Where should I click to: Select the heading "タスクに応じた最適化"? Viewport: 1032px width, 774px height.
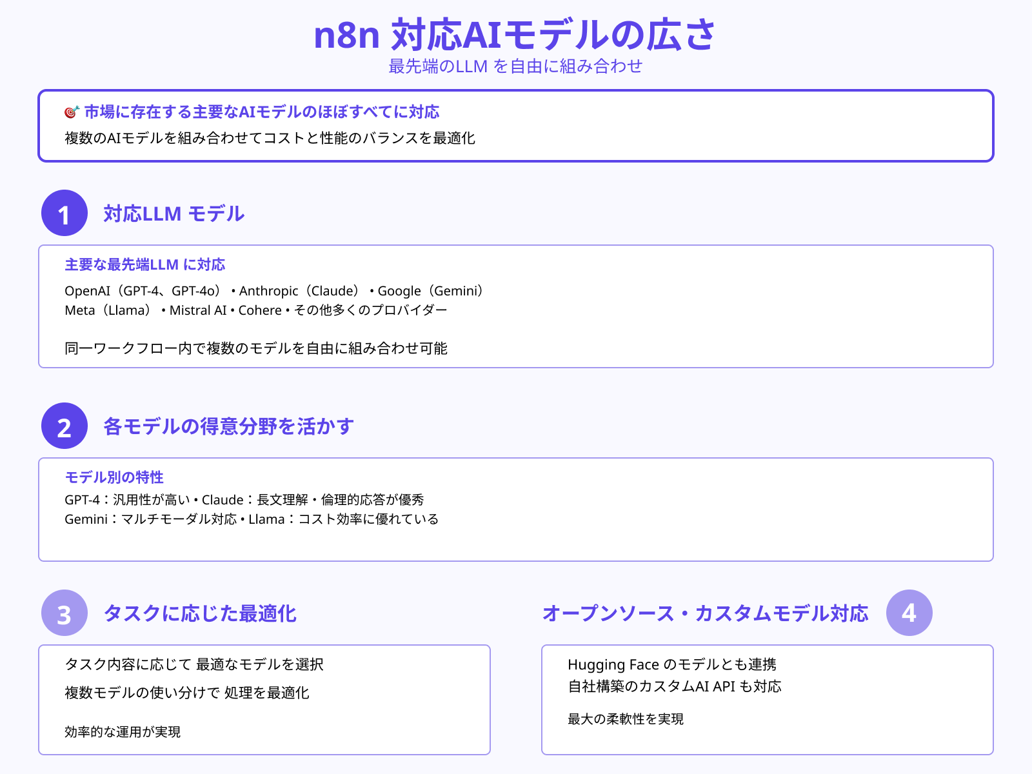click(x=200, y=613)
